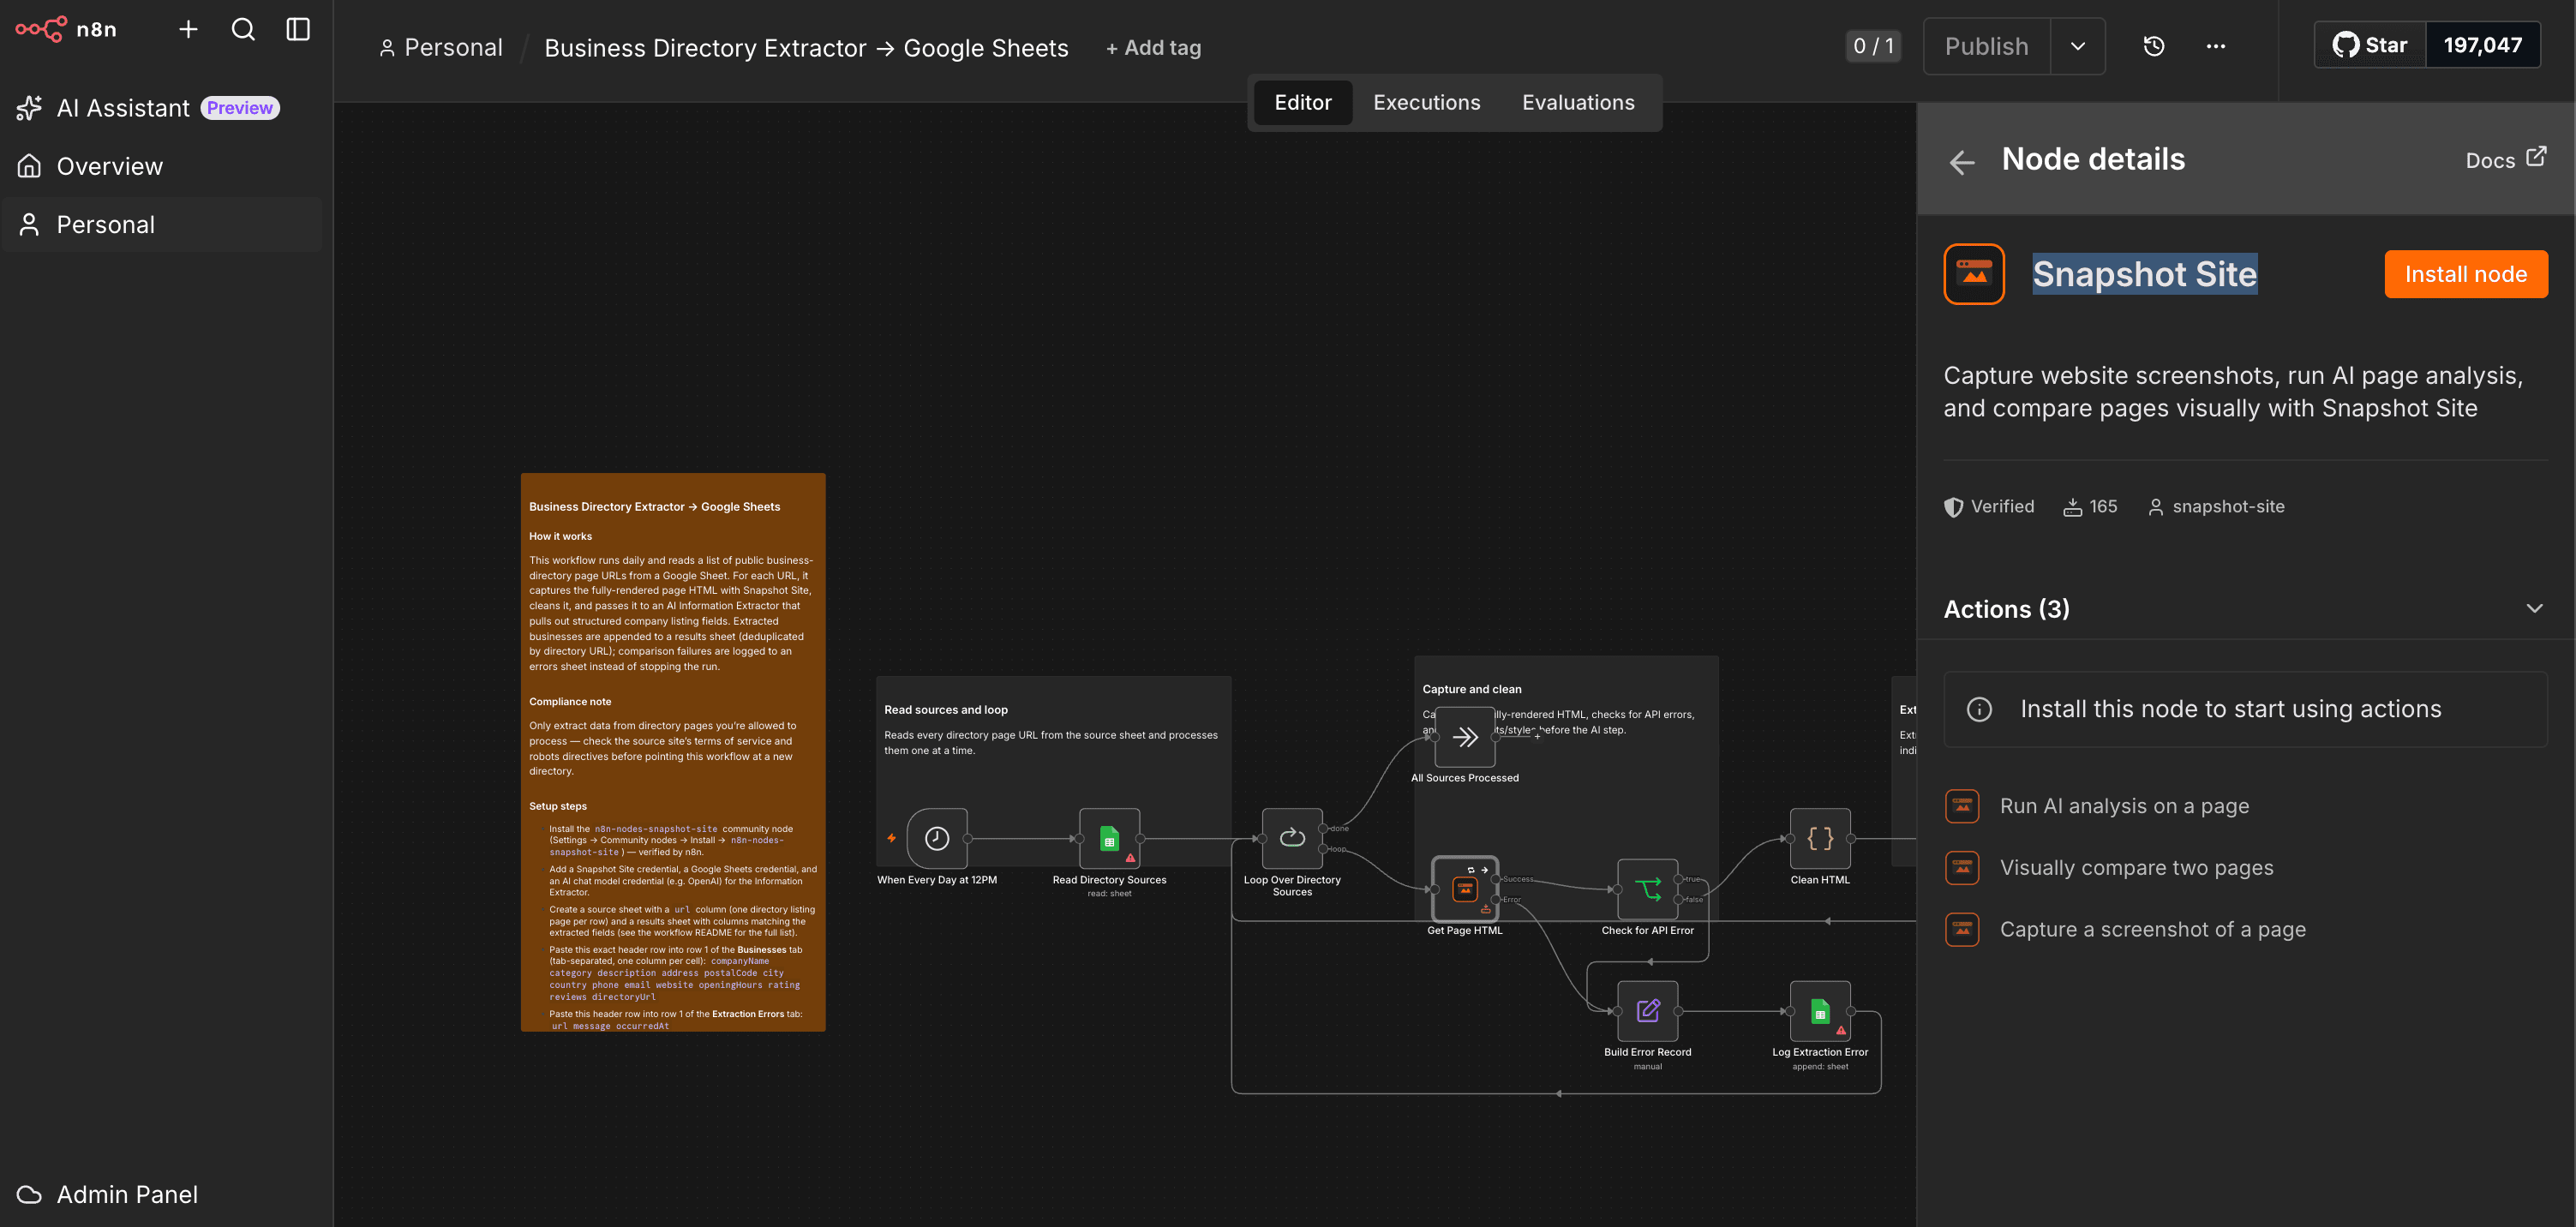Create new item with plus icon
The height and width of the screenshot is (1227, 2576).
(x=188, y=29)
